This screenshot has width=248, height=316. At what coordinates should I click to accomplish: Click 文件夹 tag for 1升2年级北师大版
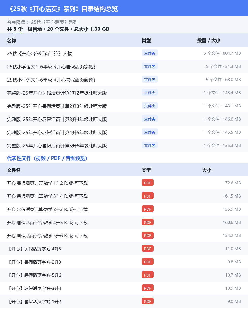(150, 92)
